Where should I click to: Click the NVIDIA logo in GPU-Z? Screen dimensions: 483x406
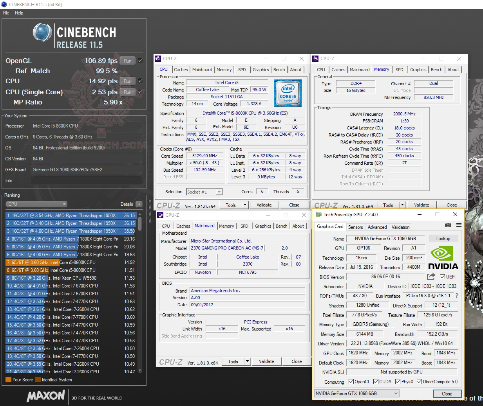(x=443, y=258)
